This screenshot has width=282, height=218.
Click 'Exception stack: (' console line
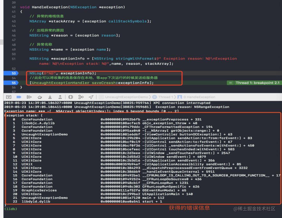[x=23, y=116]
